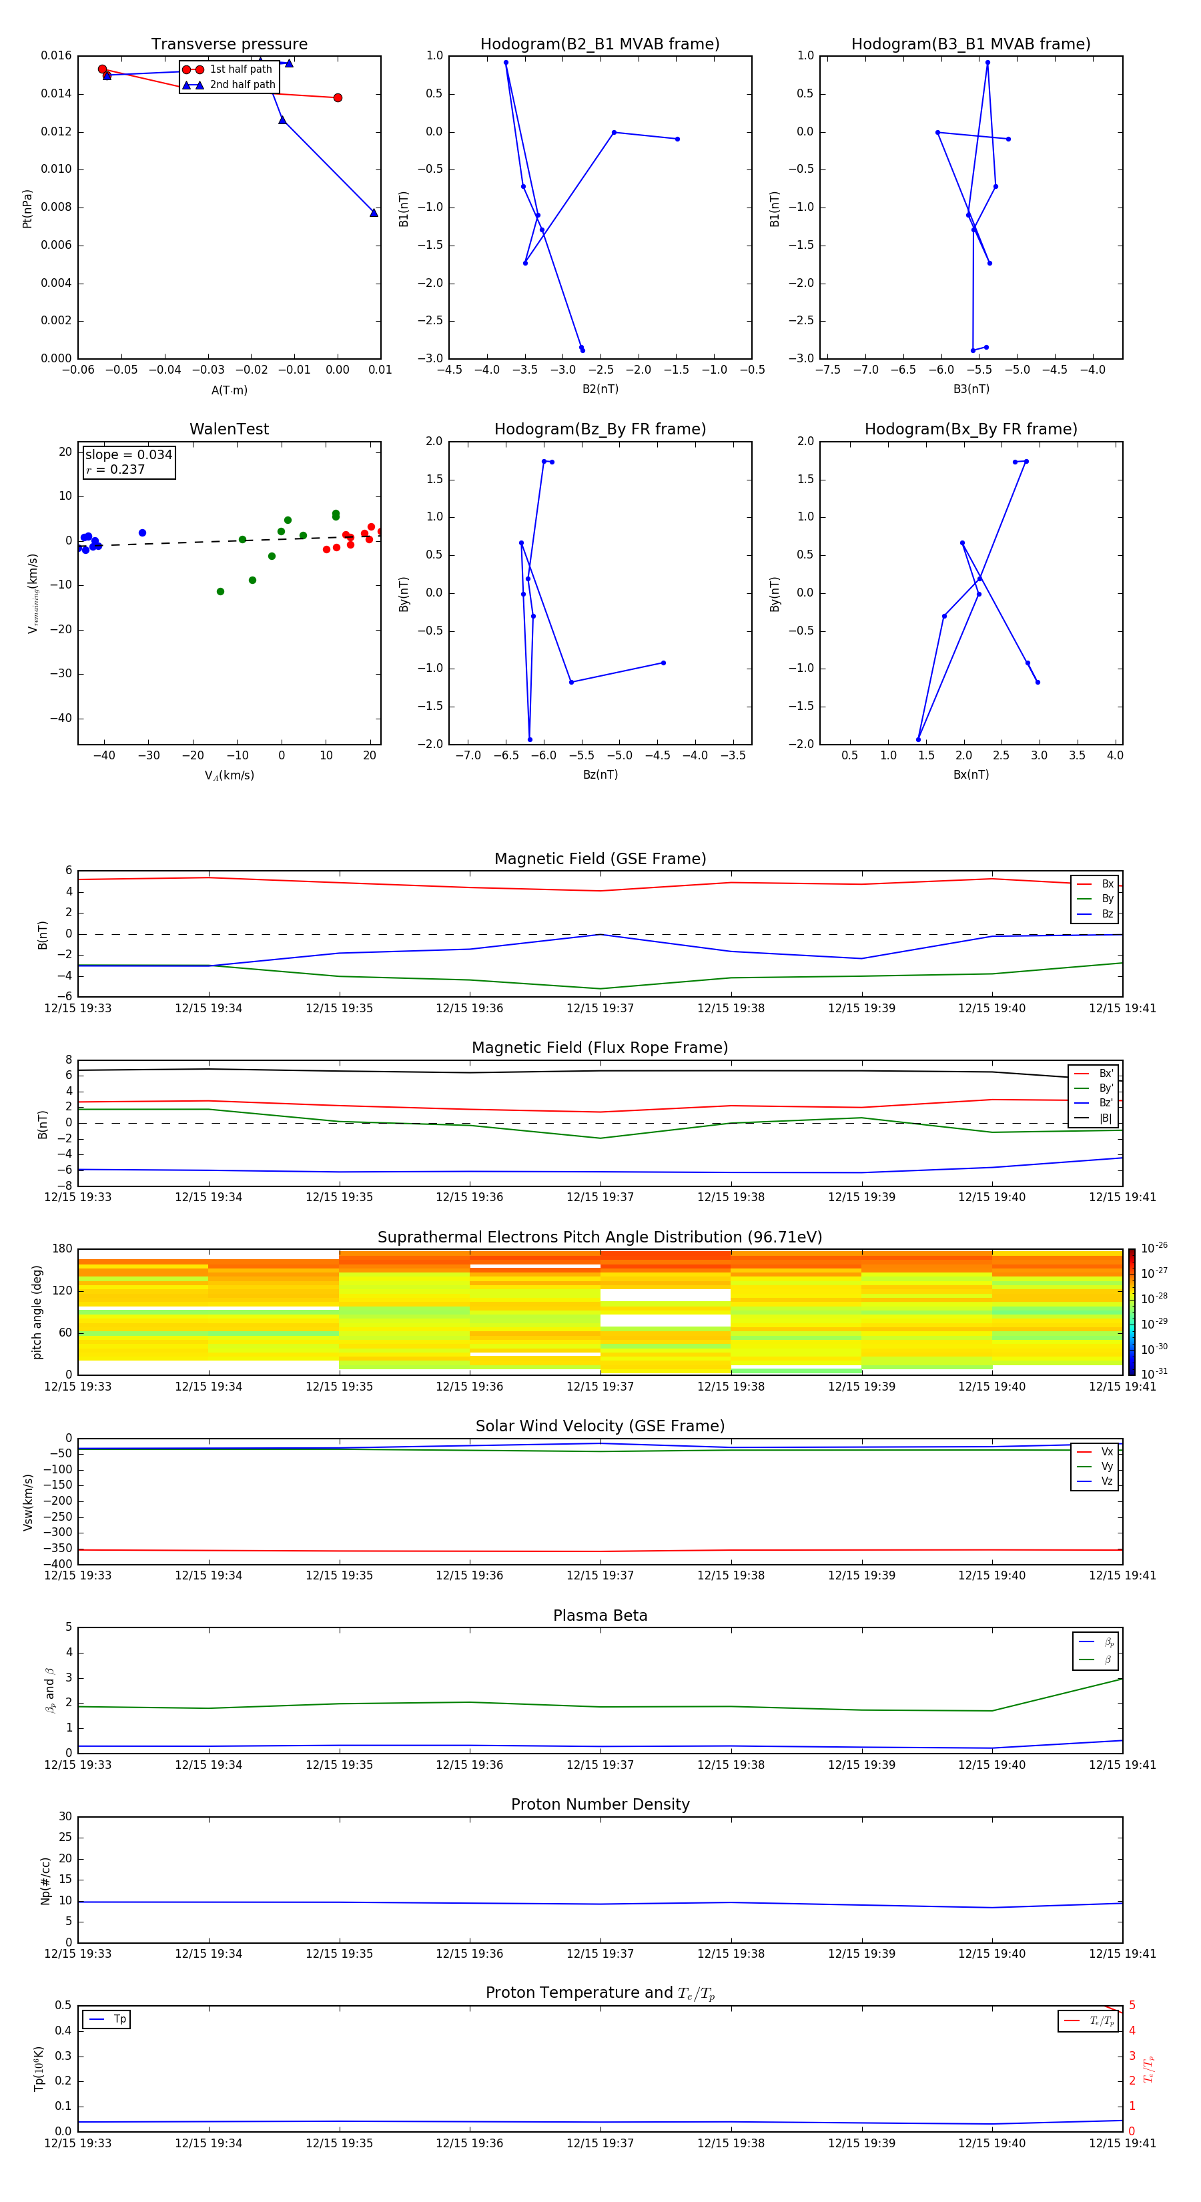The height and width of the screenshot is (2202, 1201).
Task: Click the 'Bx' entry in GSE magnetic legend
Action: tap(1096, 884)
